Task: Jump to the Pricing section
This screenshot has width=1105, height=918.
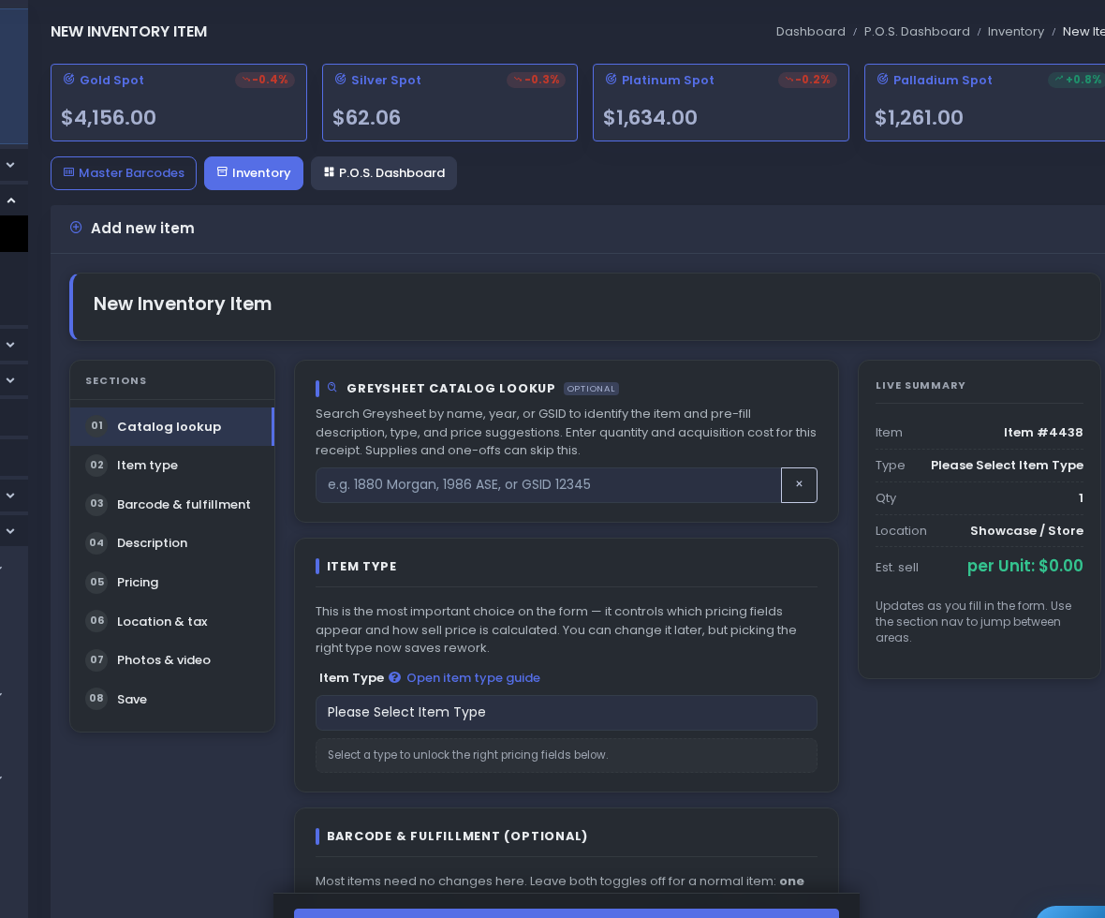Action: pos(172,583)
